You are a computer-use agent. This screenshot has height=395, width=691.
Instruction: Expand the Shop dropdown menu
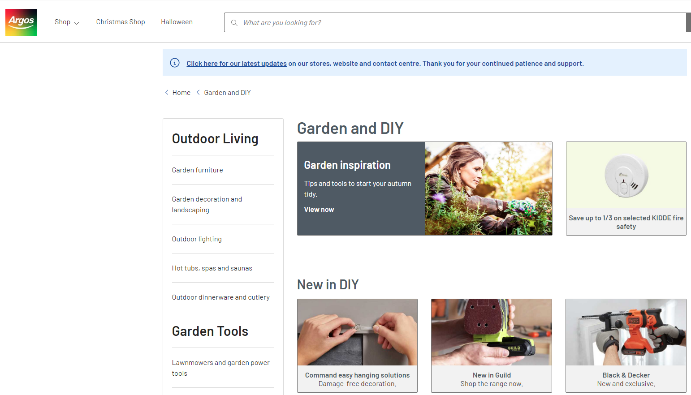(x=67, y=22)
